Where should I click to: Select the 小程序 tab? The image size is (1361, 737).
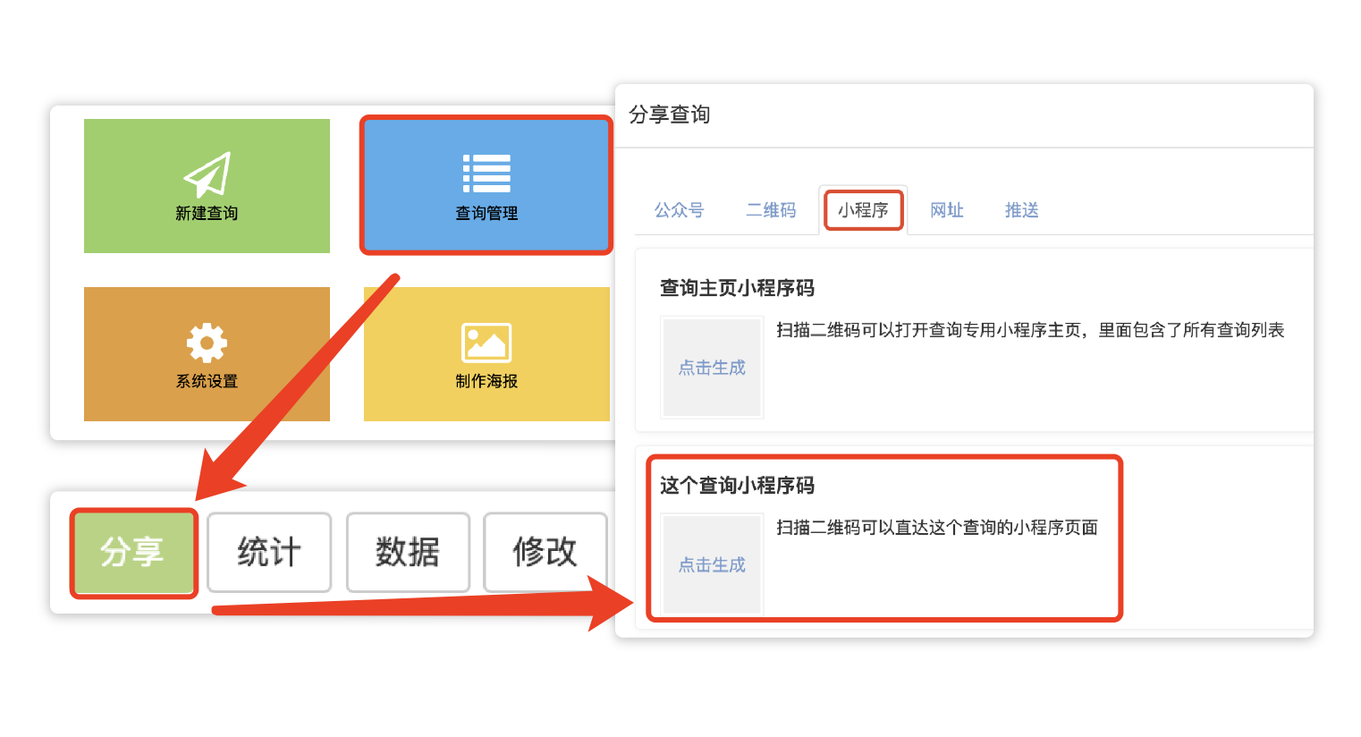pos(863,210)
